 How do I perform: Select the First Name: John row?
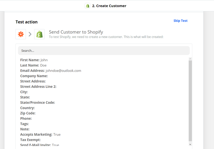(34, 60)
